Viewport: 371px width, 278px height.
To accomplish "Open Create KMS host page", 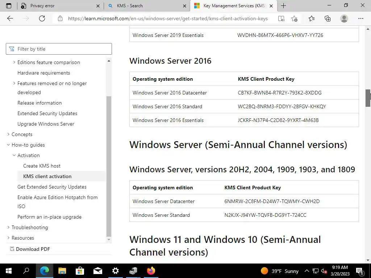I will [x=42, y=166].
